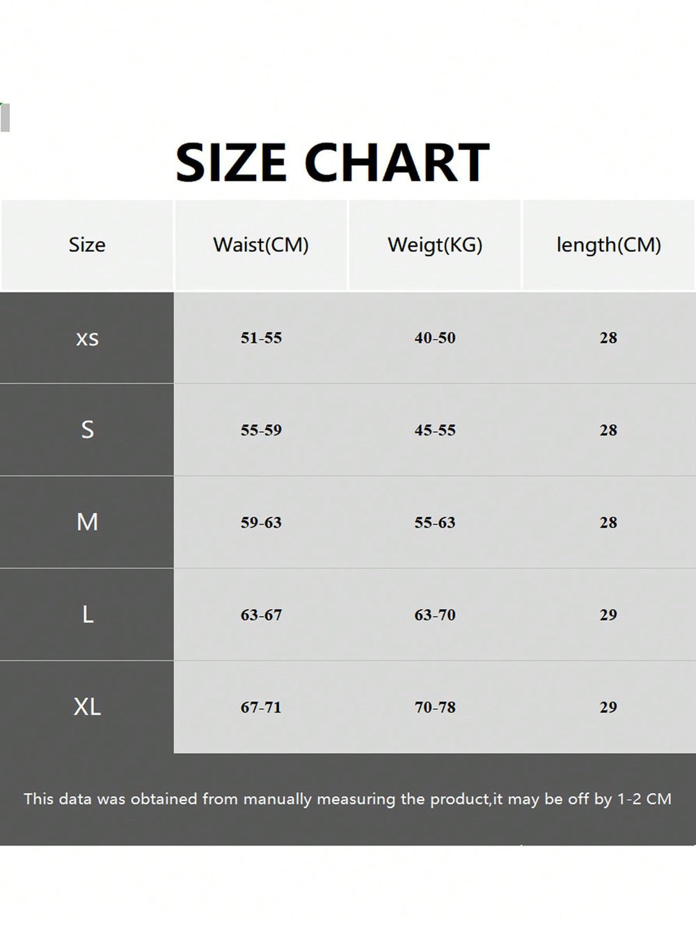
Task: Select the 67-71 waist cell
Action: click(261, 707)
